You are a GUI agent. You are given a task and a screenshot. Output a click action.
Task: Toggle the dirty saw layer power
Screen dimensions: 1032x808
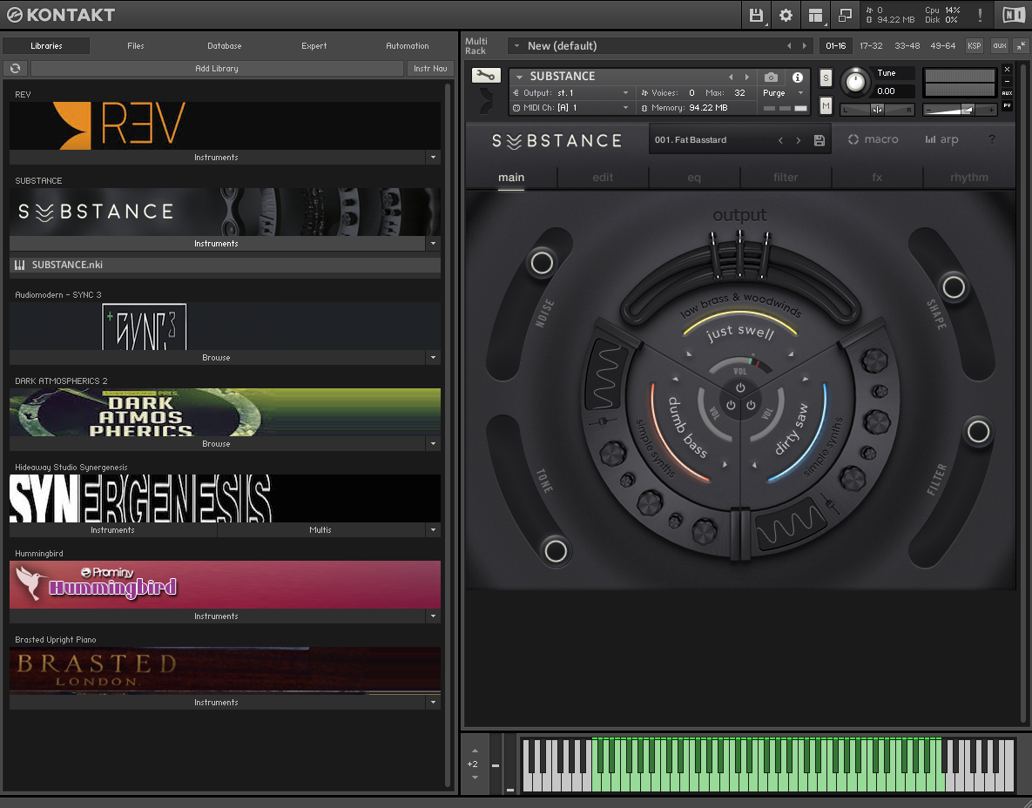751,406
